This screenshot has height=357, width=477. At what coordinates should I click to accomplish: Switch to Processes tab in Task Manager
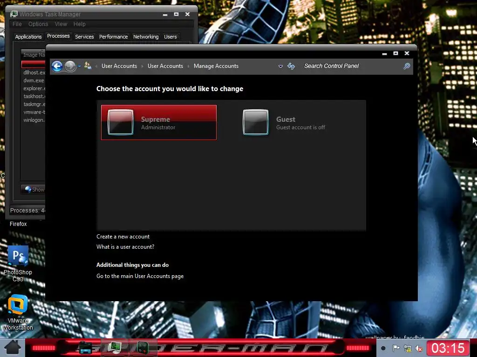click(58, 36)
